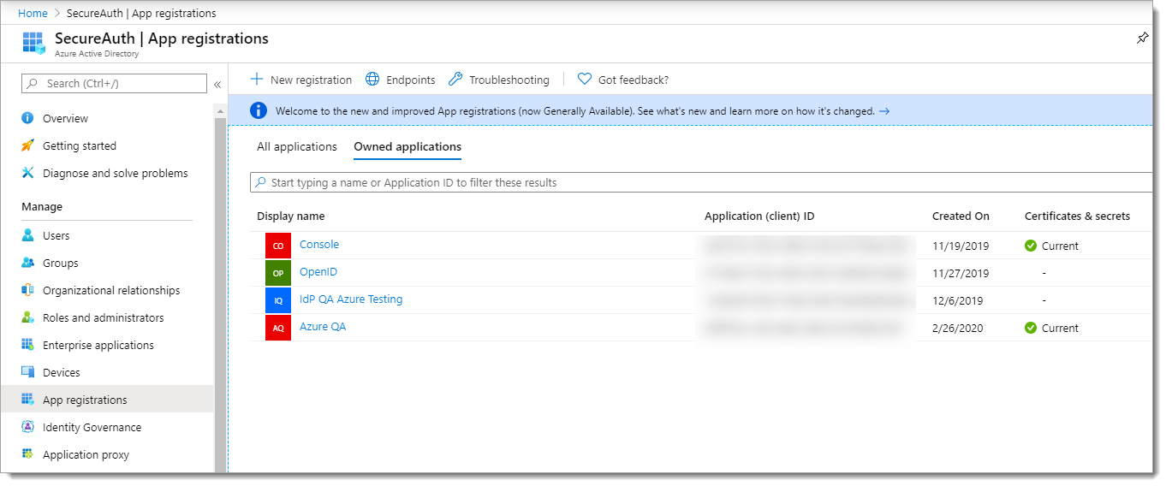Click the Got feedback heart icon

coord(585,80)
